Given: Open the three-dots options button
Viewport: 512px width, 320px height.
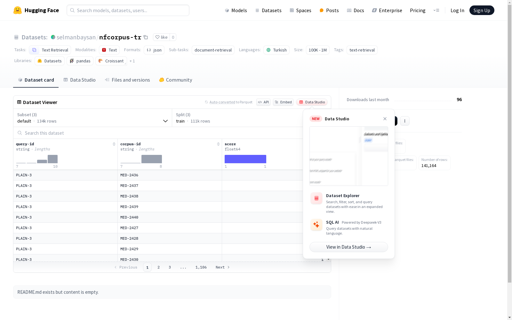Looking at the screenshot, I should click(x=405, y=121).
